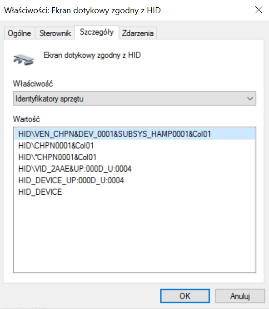
Task: Select the HID\CHPN0001&Col01 entry
Action: pyautogui.click(x=56, y=146)
